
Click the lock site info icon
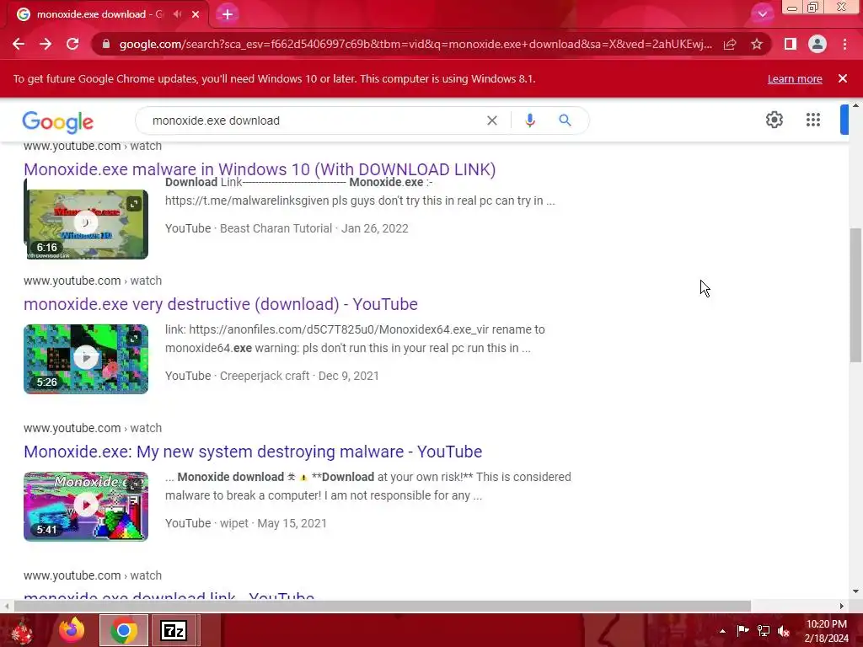click(105, 44)
